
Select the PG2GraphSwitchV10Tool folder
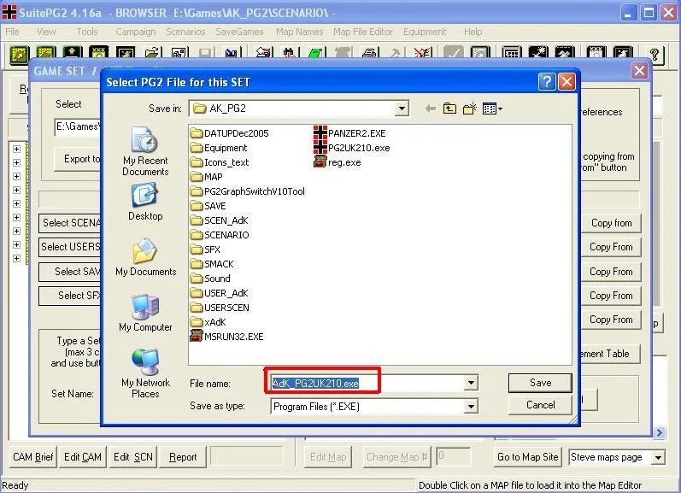click(248, 191)
